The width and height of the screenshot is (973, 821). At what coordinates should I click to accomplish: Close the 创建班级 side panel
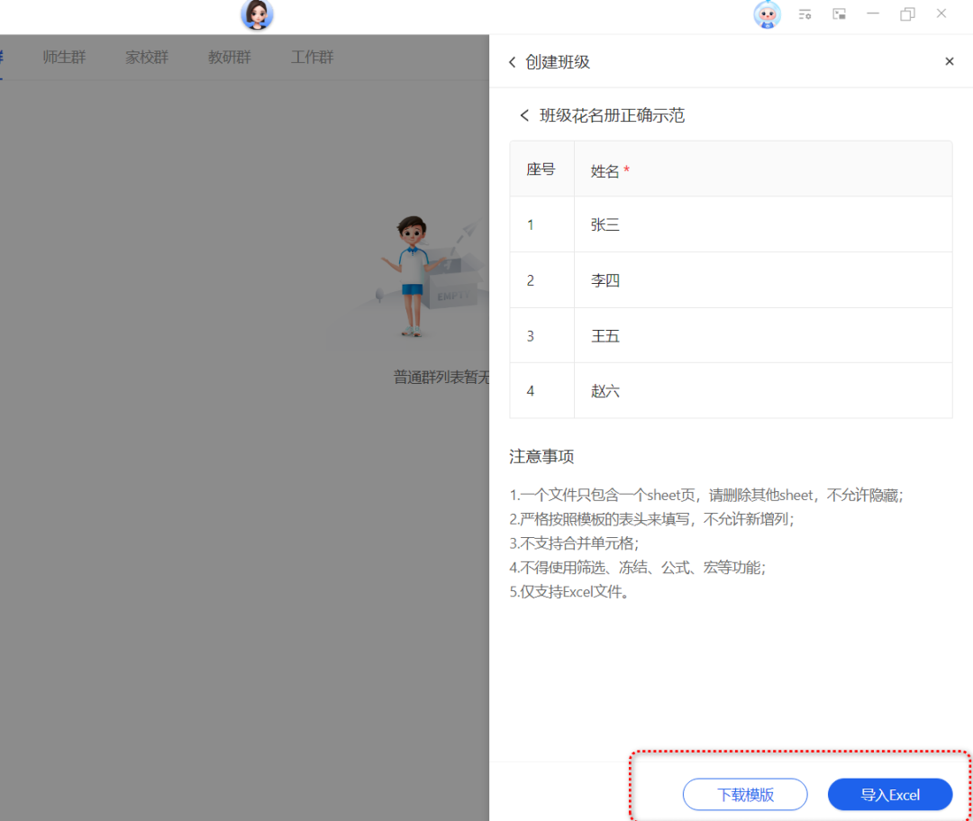[x=949, y=61]
